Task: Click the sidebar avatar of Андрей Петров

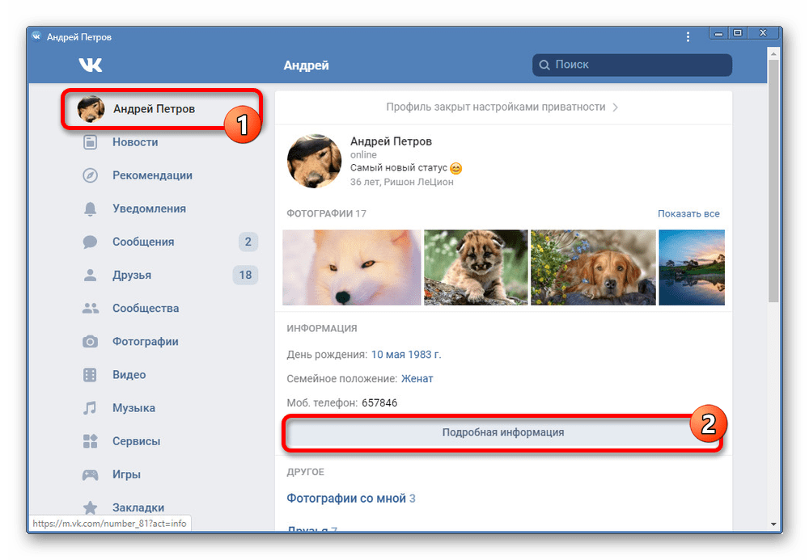Action: [91, 109]
